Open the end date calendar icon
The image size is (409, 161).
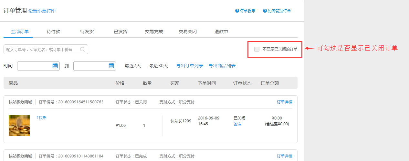point(111,66)
